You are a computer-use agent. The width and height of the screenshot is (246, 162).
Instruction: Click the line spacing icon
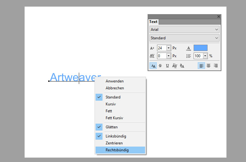(189, 56)
